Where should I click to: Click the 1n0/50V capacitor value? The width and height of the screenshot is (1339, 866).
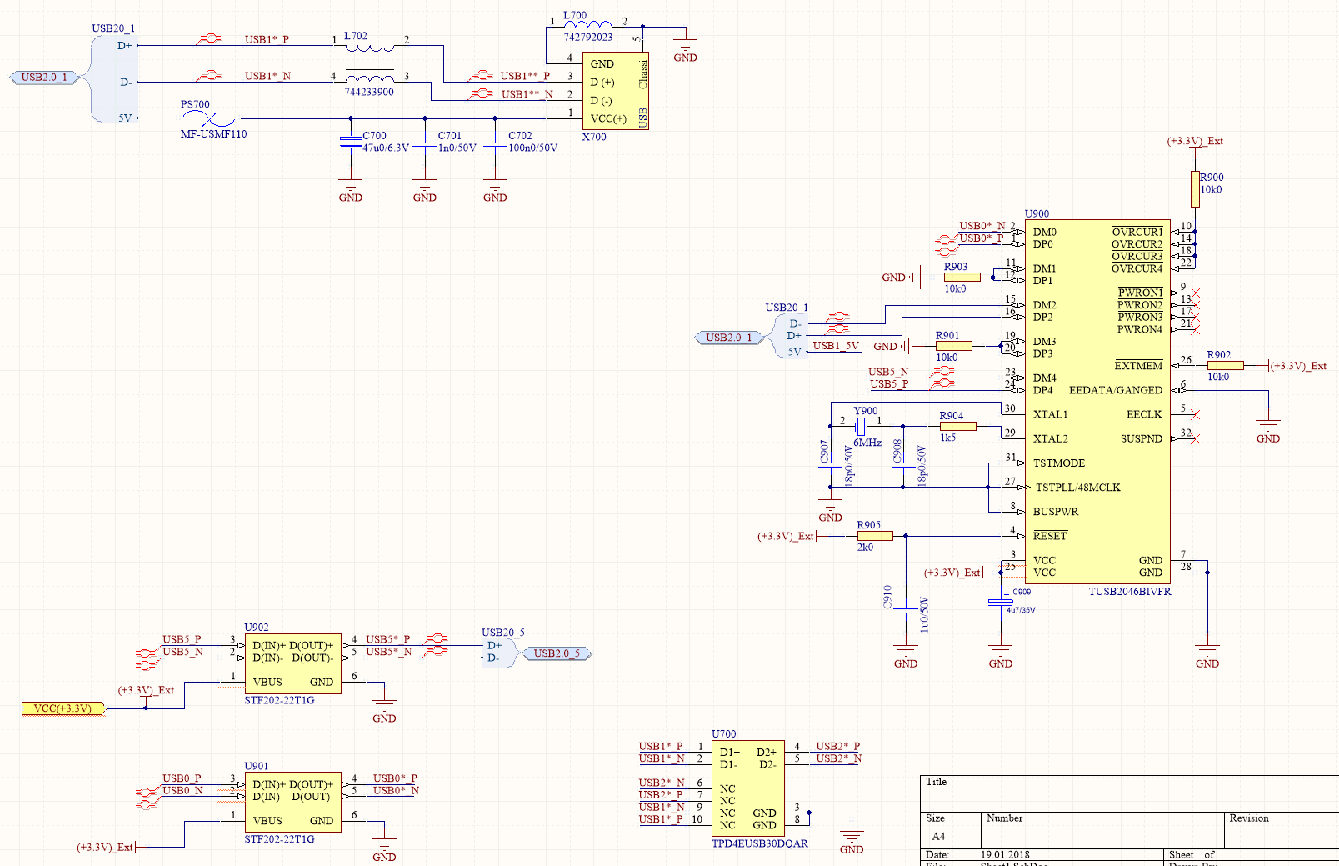(x=457, y=148)
